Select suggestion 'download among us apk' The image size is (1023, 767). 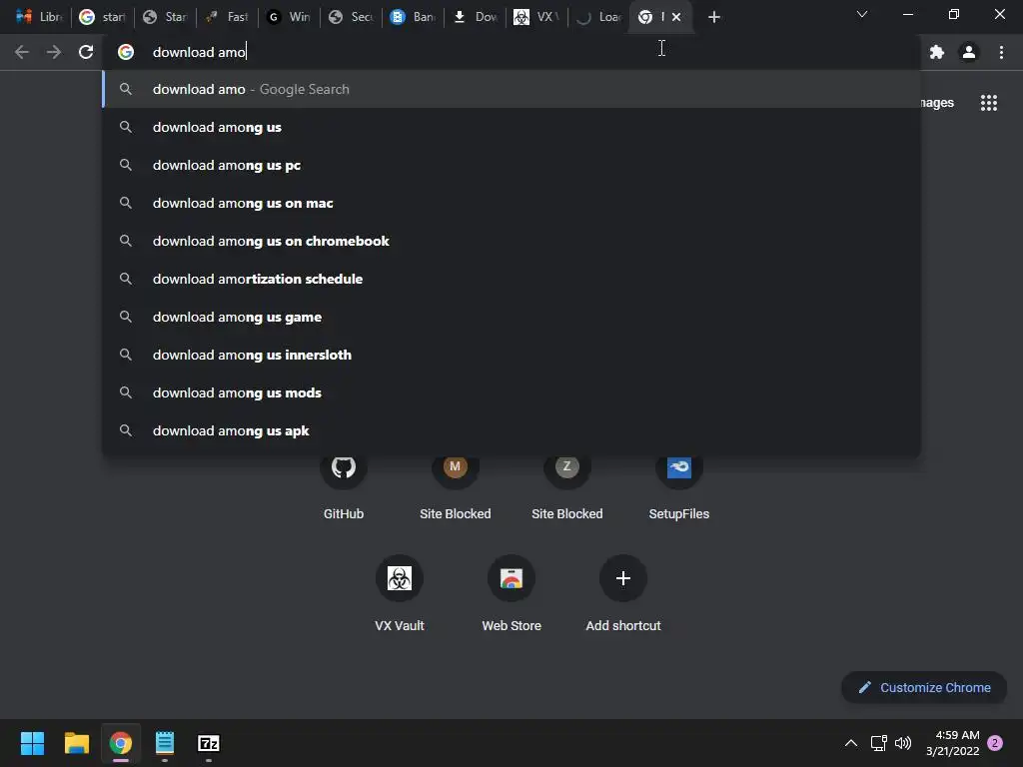tap(511, 430)
